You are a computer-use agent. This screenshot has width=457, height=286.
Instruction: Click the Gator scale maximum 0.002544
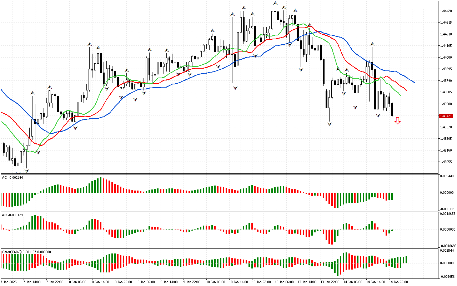pyautogui.click(x=447, y=251)
